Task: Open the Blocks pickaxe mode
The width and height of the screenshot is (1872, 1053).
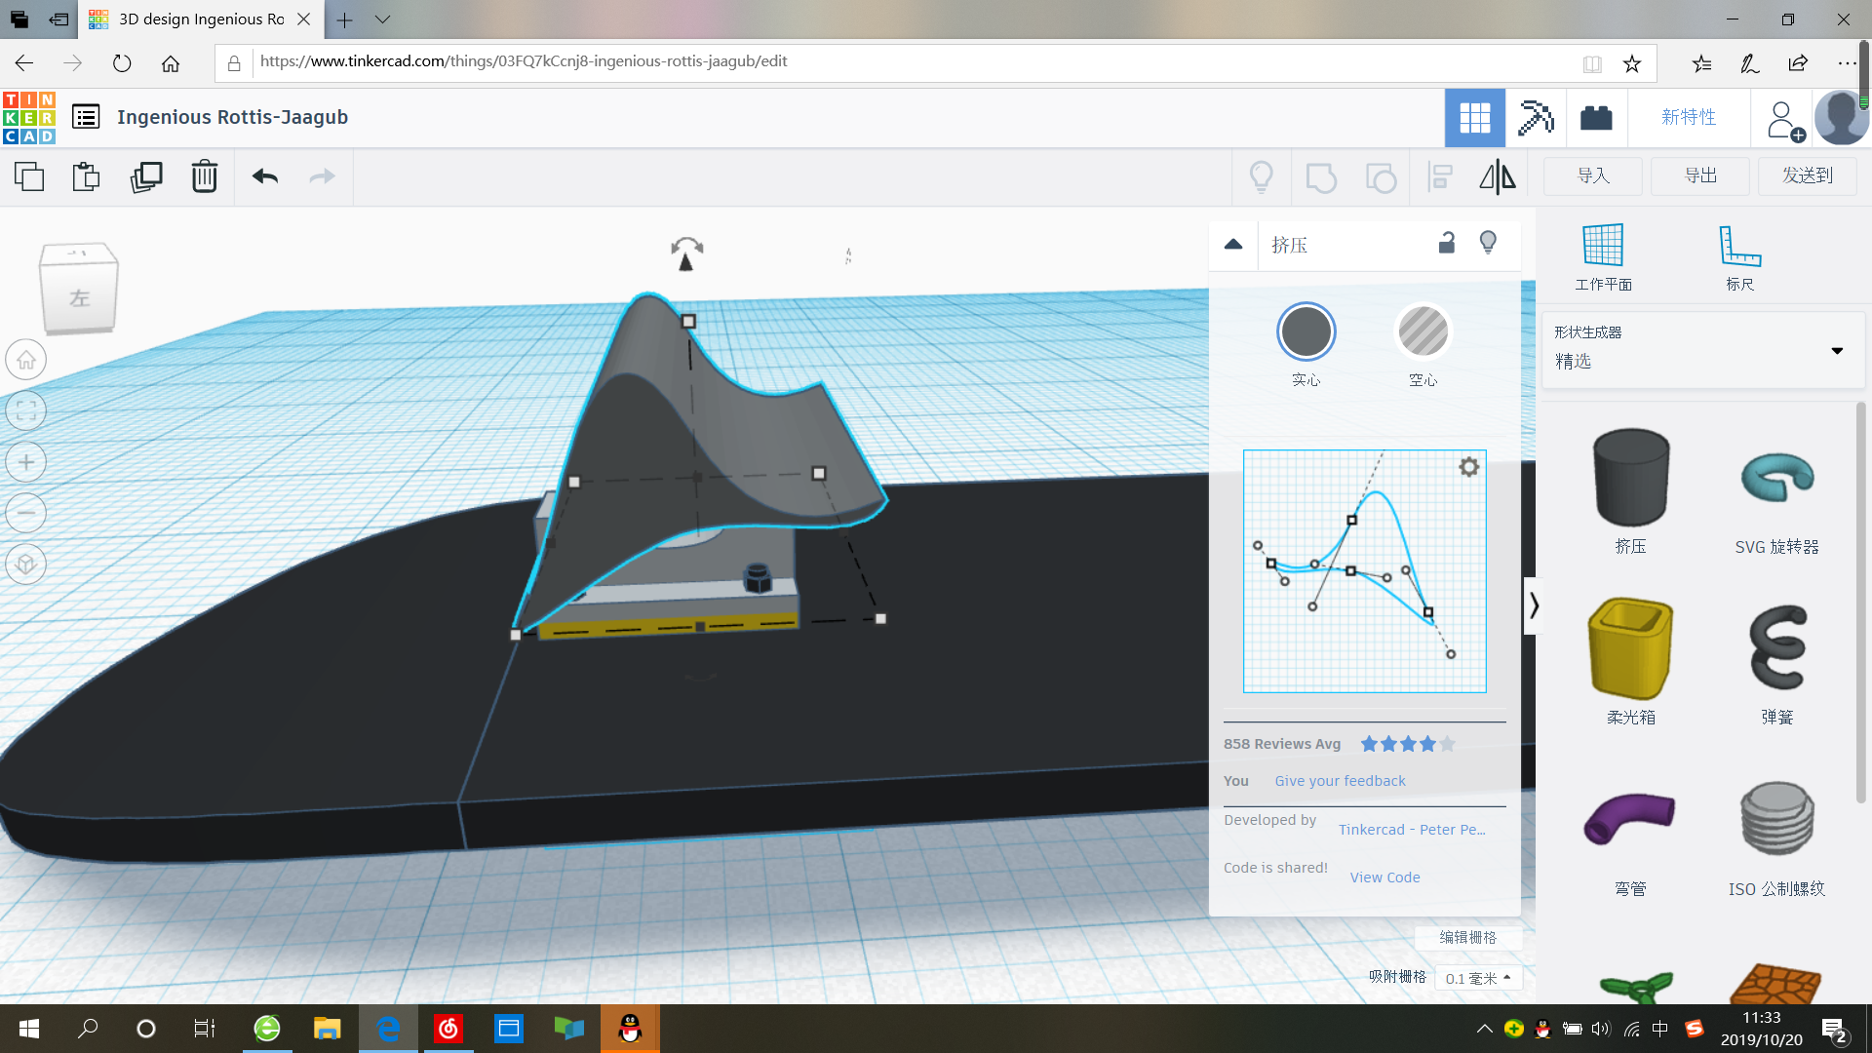Action: click(1536, 118)
